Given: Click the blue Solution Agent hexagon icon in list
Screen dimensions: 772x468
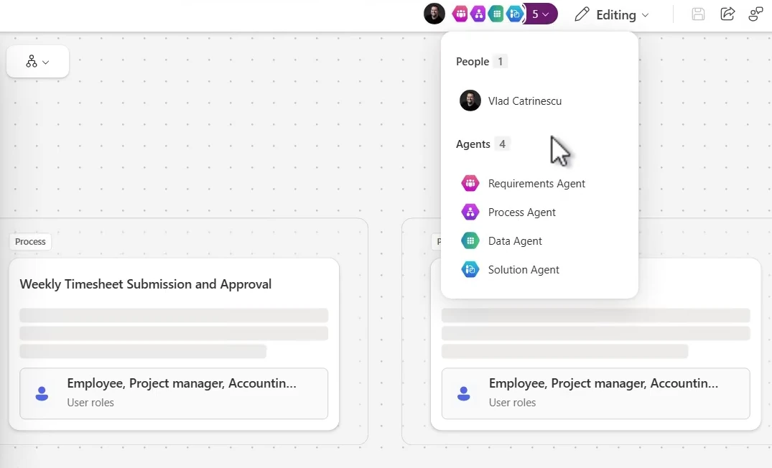Looking at the screenshot, I should (470, 270).
